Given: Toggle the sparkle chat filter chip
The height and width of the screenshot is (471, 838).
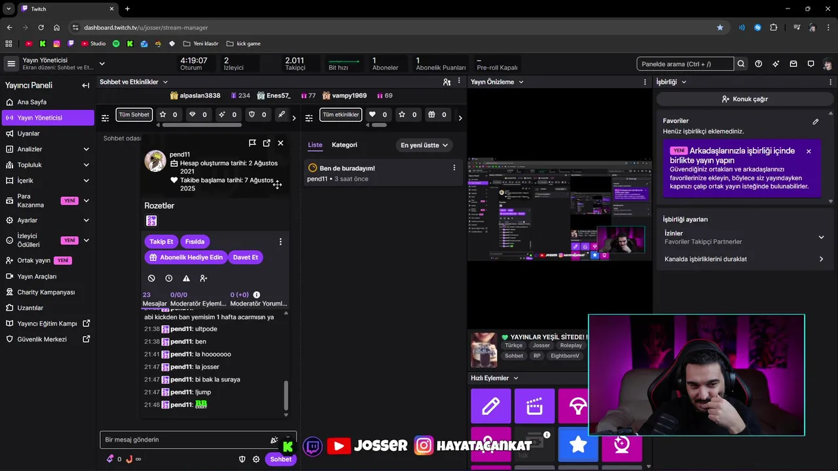Looking at the screenshot, I should point(228,114).
